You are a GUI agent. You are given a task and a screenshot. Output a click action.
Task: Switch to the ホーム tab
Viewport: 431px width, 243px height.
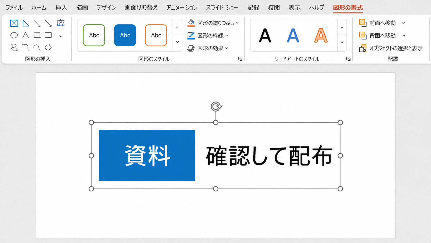[x=39, y=8]
